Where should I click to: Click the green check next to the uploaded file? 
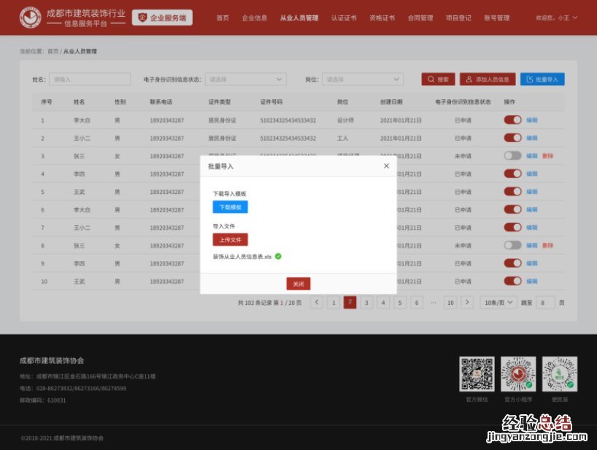278,257
